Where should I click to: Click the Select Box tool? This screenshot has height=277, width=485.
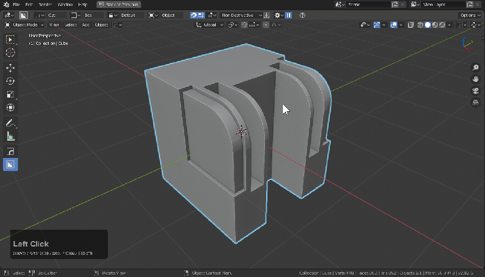click(x=10, y=39)
